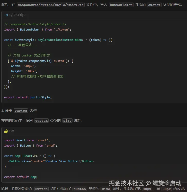The image size is (187, 192).
Task: Click the line "import React from 'react';"
Action: [27, 140]
